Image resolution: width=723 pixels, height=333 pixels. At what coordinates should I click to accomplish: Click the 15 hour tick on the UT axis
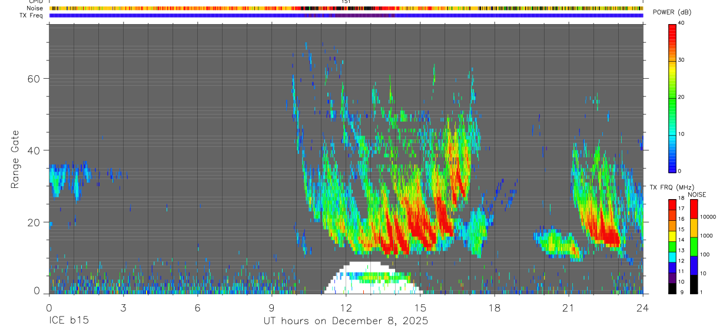[420, 307]
